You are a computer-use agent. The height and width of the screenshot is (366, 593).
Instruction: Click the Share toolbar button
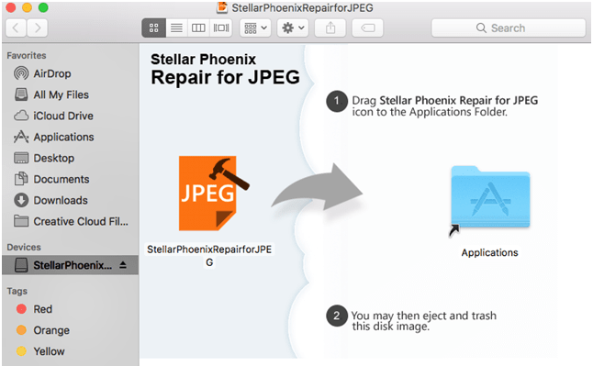pyautogui.click(x=330, y=28)
